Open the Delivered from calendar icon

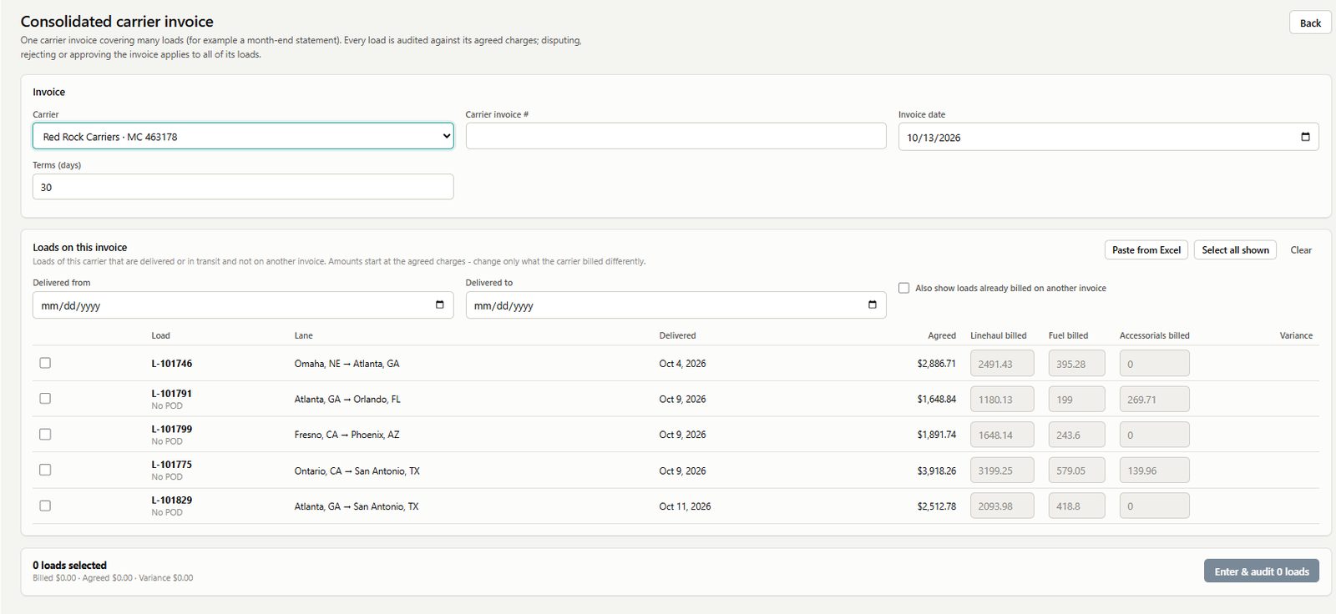440,304
